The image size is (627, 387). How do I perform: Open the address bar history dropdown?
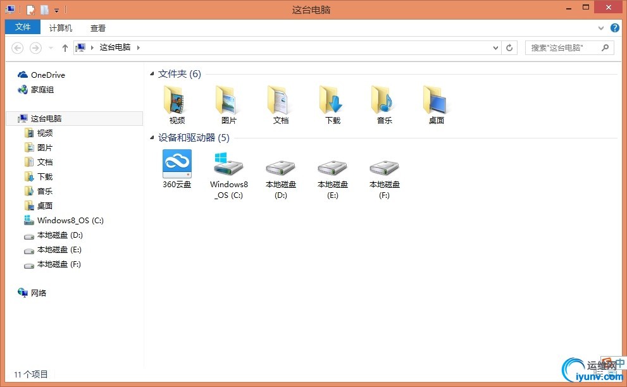495,48
